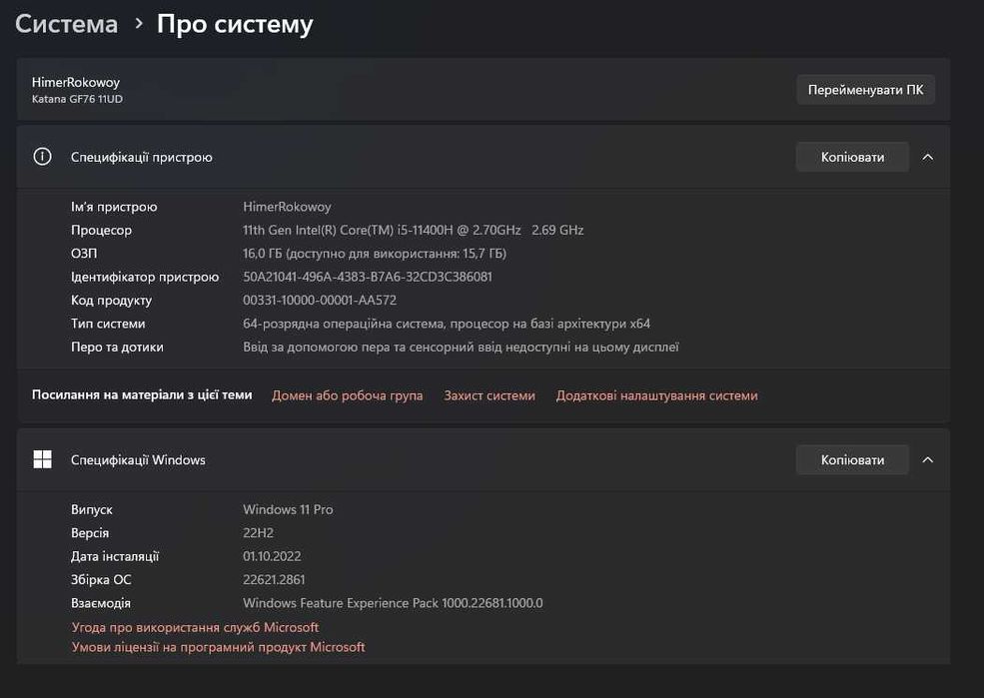Copy device specifications with Копіювати button
Screen dimensions: 984x698
pyautogui.click(x=852, y=157)
